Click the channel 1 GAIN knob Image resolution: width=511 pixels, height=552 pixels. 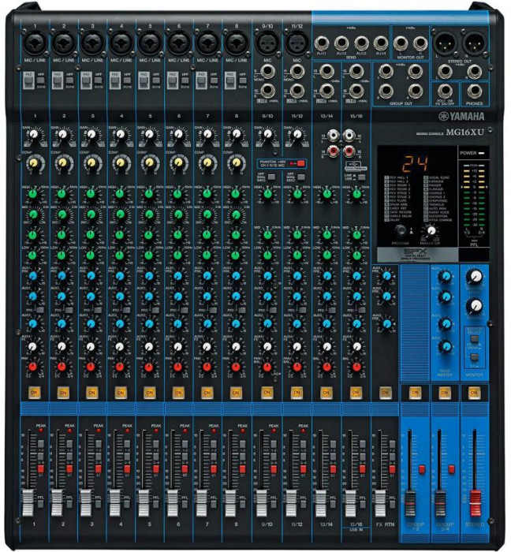pyautogui.click(x=34, y=136)
